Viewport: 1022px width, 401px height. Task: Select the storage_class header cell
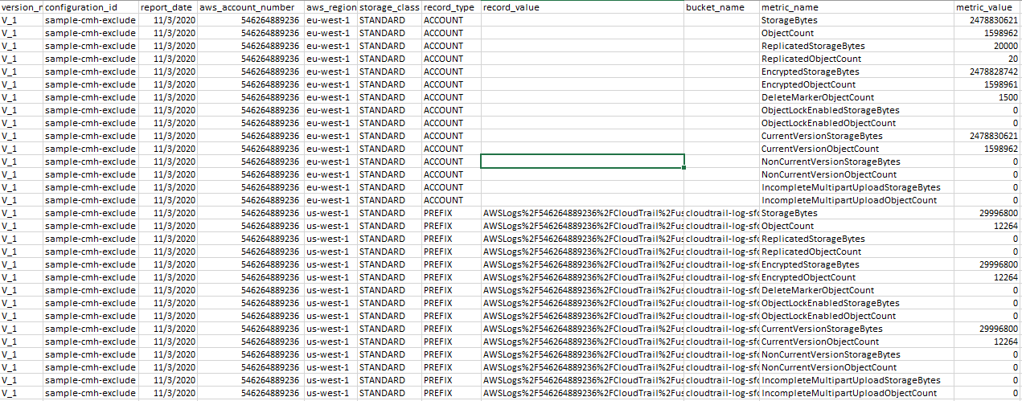click(x=389, y=7)
